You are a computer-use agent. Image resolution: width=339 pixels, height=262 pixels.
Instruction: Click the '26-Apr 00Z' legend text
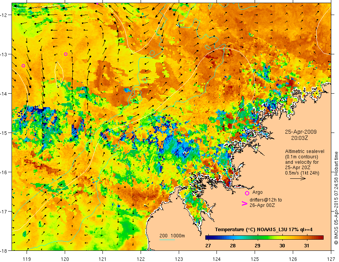point(262,205)
